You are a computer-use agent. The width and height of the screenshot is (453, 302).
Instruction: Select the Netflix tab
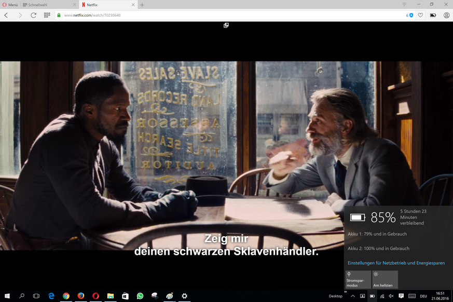[107, 5]
